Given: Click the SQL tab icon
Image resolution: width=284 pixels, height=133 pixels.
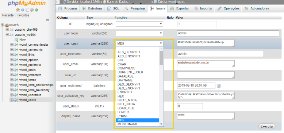Looking at the screenshot, I should point(109,8).
